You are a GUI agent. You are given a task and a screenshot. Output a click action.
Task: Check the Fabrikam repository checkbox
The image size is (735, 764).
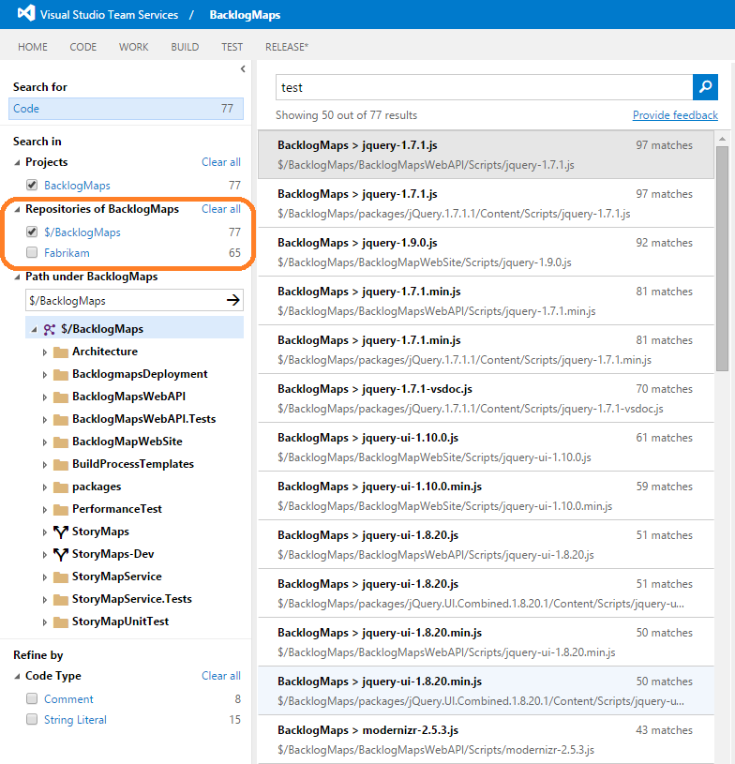click(x=32, y=252)
